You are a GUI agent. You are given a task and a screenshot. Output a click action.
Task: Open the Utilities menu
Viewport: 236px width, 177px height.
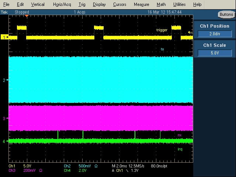click(x=179, y=4)
